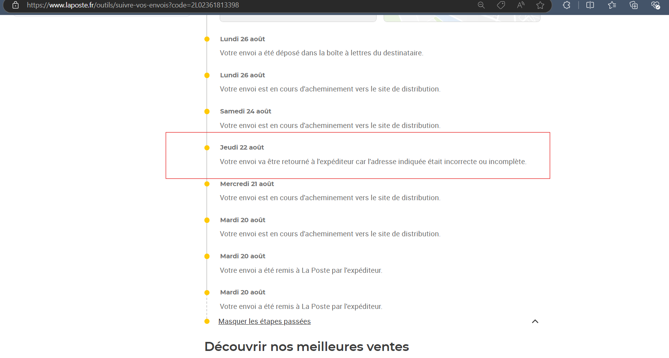Click the 'Masquer les étapes passées' link
Viewport: 669px width, 358px height.
pos(264,321)
